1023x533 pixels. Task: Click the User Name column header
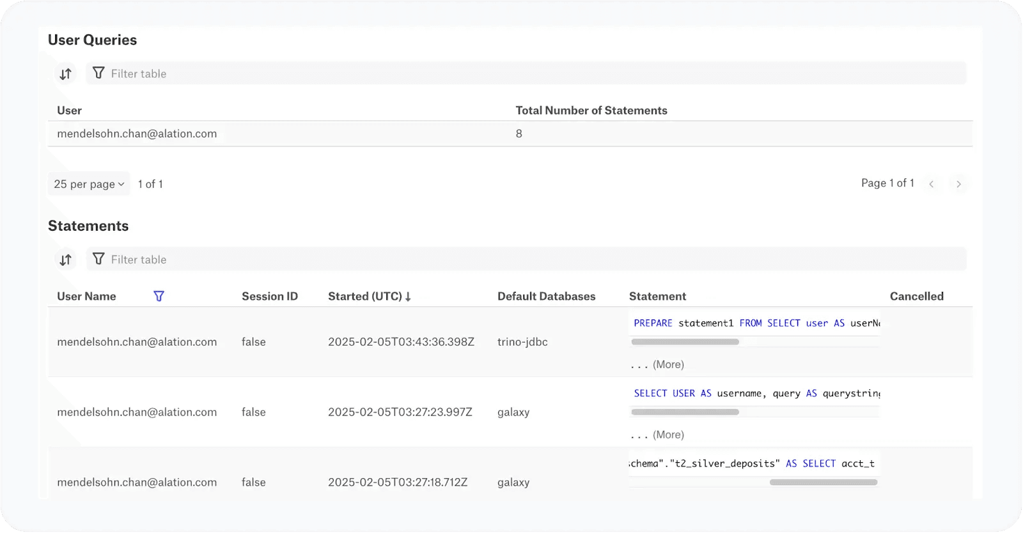tap(86, 297)
